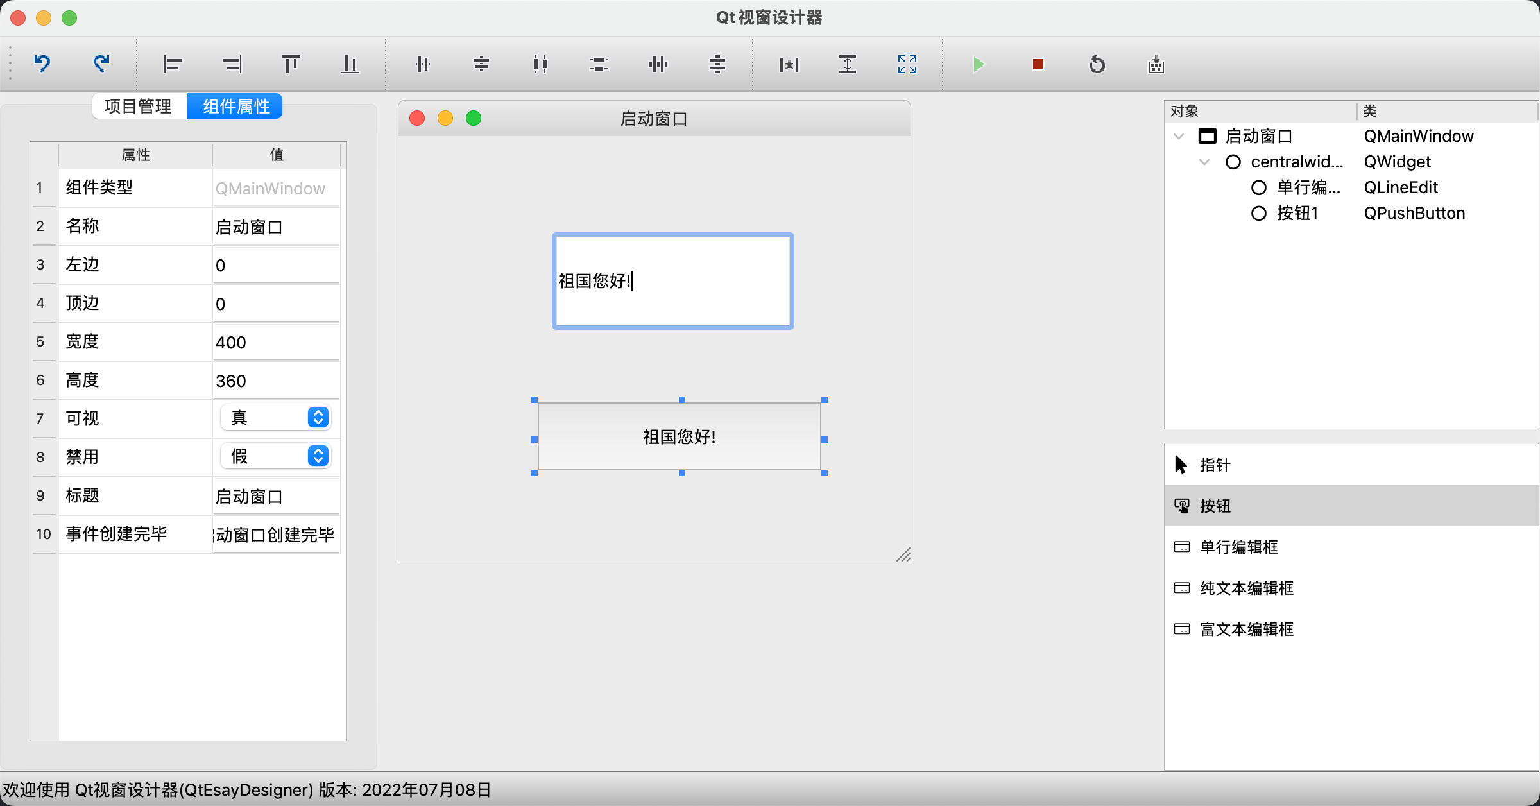Click the 宽度 value field showing 400
Viewport: 1540px width, 806px height.
(x=276, y=342)
